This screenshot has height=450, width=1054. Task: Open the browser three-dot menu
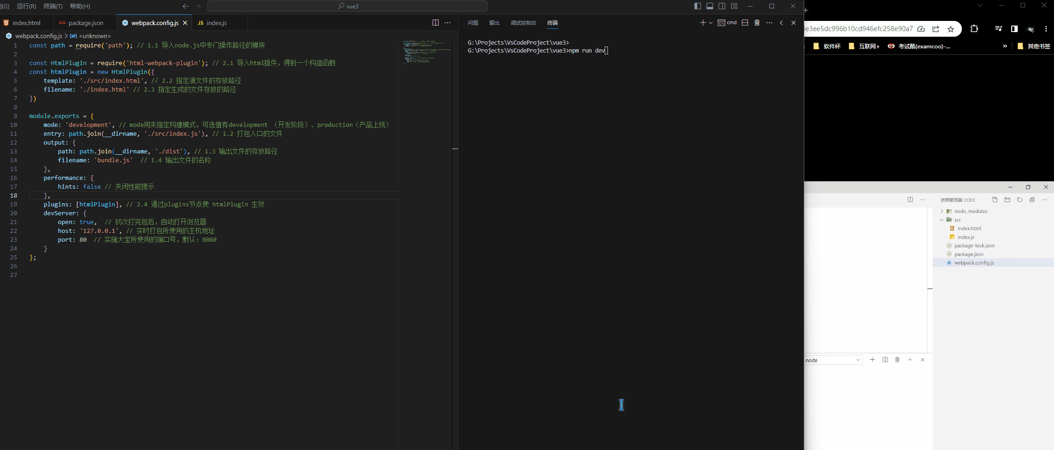(1046, 29)
